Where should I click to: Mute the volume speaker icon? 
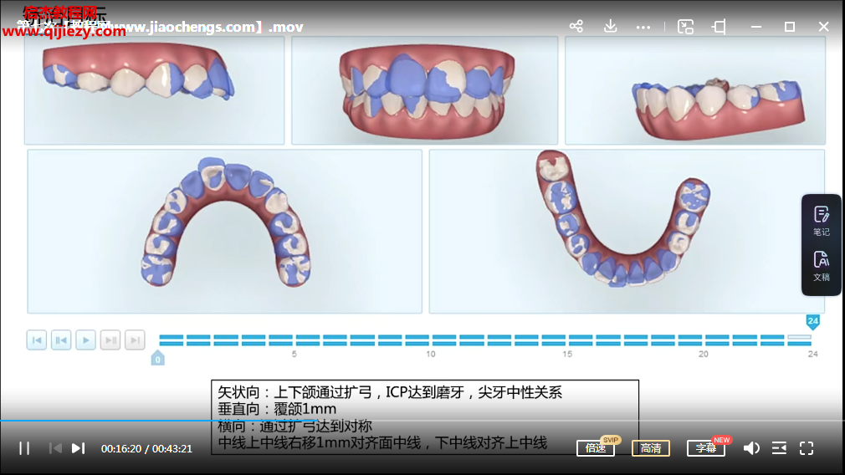click(x=751, y=448)
